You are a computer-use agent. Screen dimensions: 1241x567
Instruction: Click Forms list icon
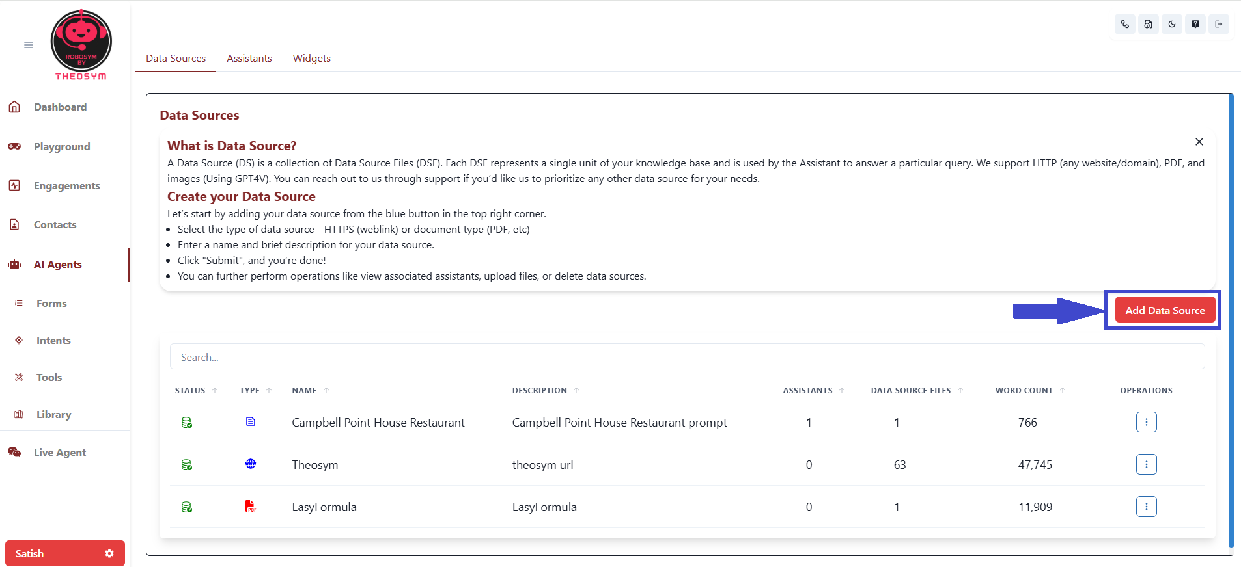pyautogui.click(x=19, y=303)
